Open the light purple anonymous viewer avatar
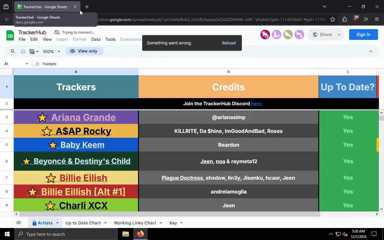This screenshot has height=240, width=384. tap(277, 35)
